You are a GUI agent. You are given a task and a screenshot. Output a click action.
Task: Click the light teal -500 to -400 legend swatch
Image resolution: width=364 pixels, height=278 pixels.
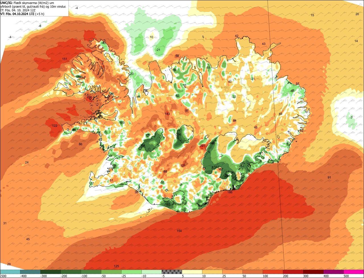[x=10, y=272]
